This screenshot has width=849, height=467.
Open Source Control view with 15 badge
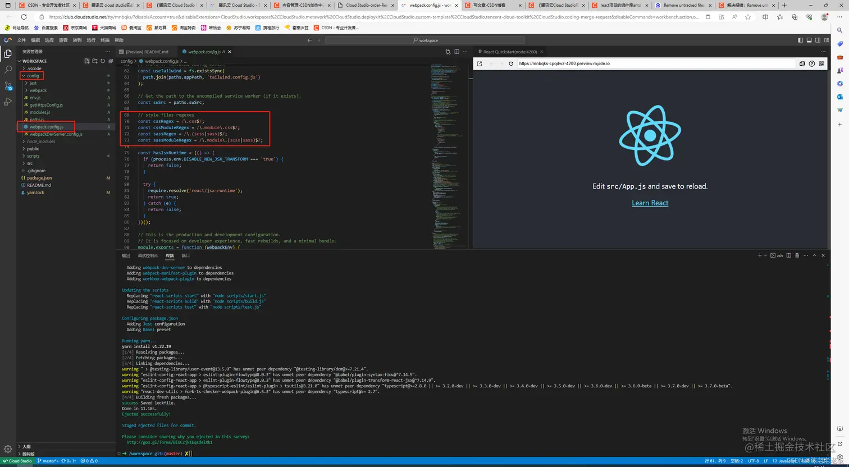click(x=8, y=86)
